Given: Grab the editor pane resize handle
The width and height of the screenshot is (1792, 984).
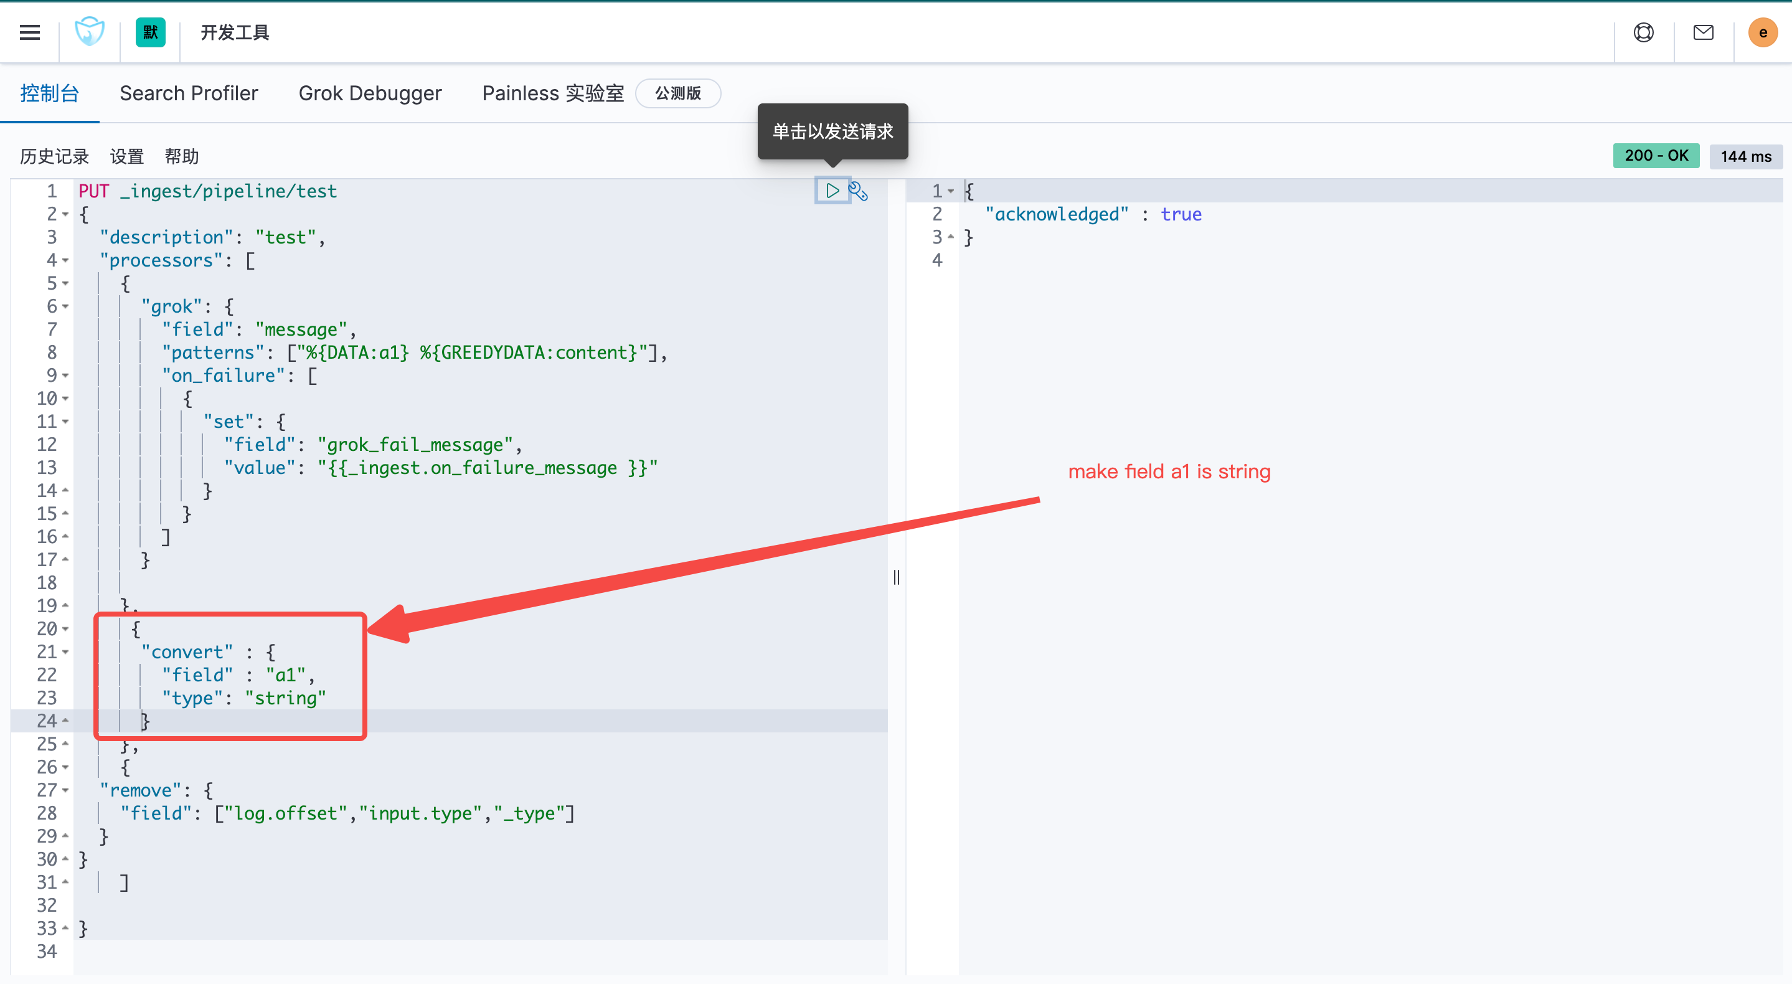Looking at the screenshot, I should (x=897, y=577).
